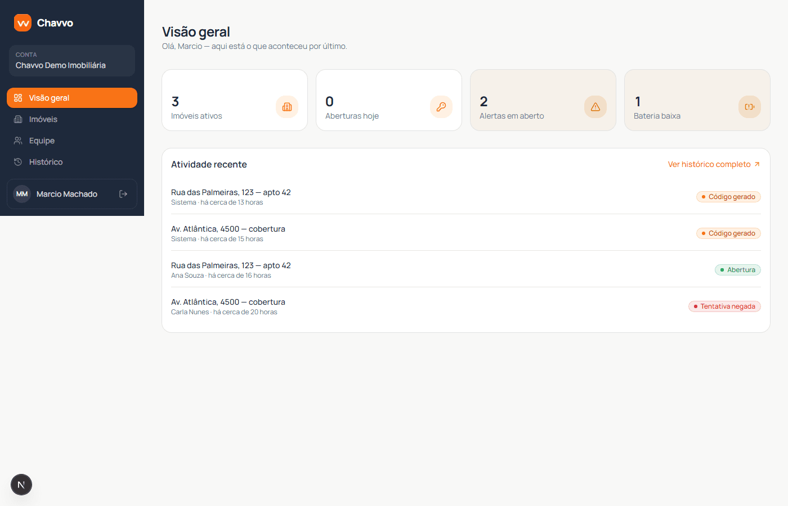Image resolution: width=788 pixels, height=506 pixels.
Task: Open the Chavvo Demo Imobiliária account selector
Action: [72, 61]
